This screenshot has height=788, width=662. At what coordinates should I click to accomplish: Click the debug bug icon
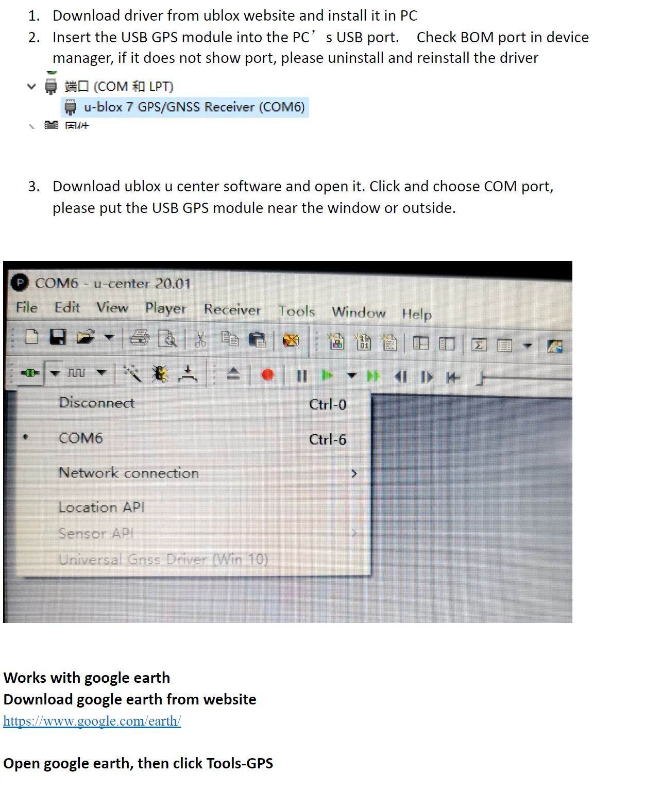[x=160, y=374]
